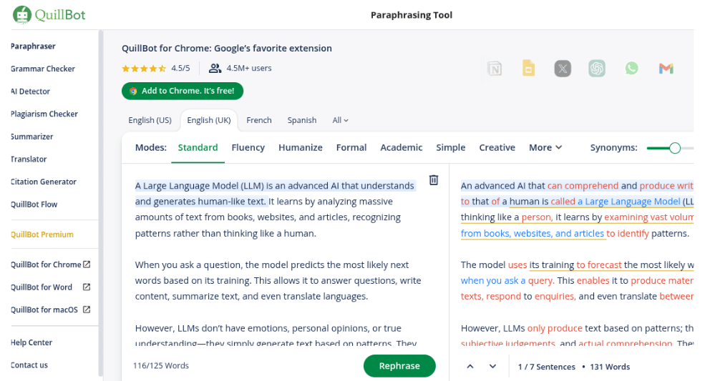Open QuillBot Premium link
This screenshot has height=381, width=705.
(x=42, y=234)
